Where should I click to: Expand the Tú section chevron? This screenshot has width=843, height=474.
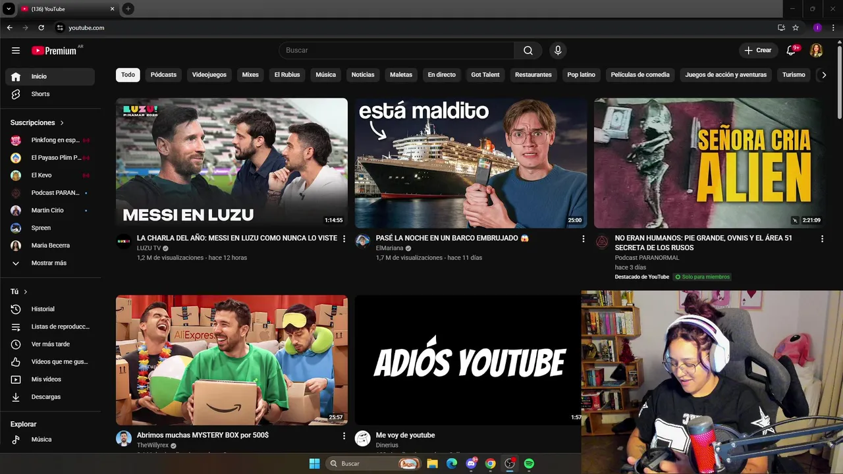[26, 292]
